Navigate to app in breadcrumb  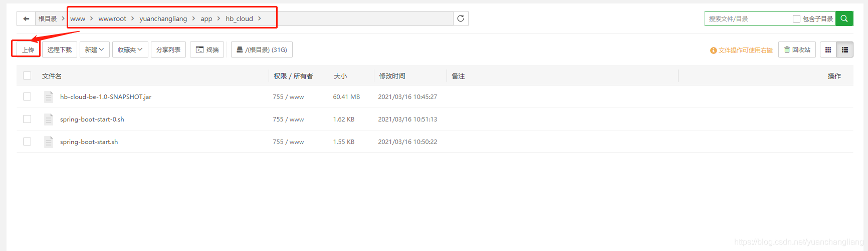(x=206, y=18)
